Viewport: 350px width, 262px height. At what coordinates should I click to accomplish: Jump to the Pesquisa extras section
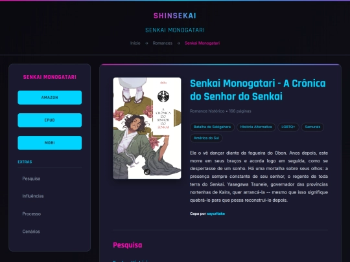pos(31,179)
